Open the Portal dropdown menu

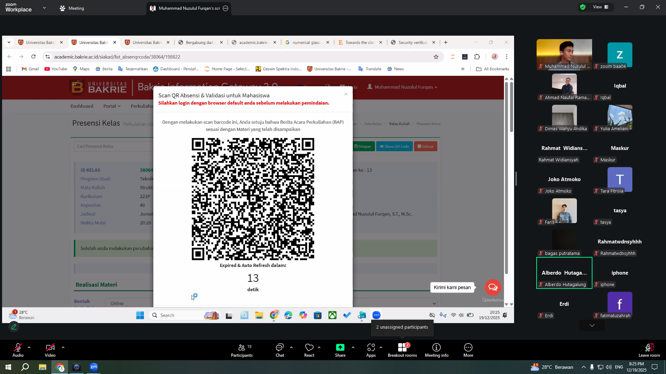tap(112, 106)
